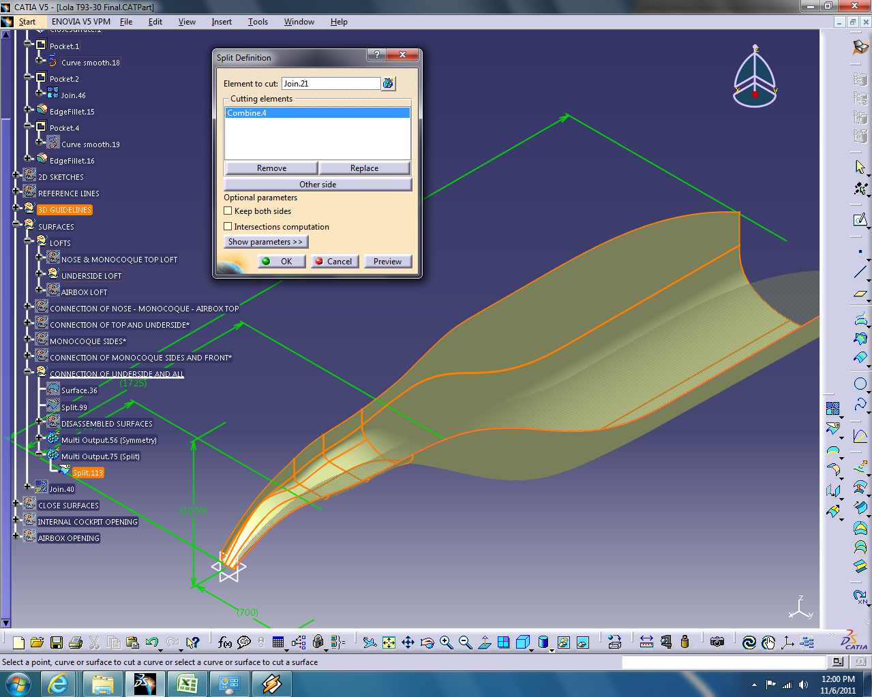Click the Zoom Out magnifier
The width and height of the screenshot is (872, 697).
click(465, 642)
